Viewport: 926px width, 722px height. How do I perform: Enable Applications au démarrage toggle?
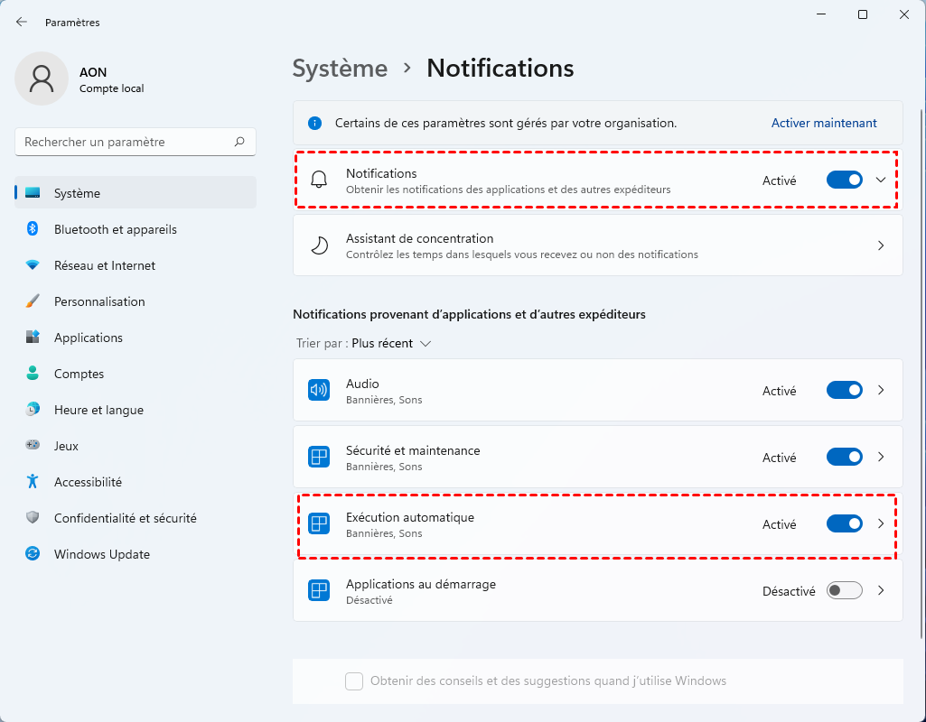tap(845, 591)
